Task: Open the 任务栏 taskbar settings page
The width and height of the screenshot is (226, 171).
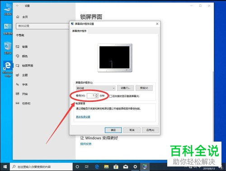Action: pyautogui.click(x=23, y=103)
